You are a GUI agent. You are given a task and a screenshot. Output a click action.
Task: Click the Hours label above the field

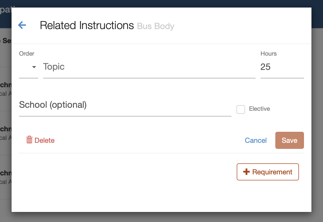tap(269, 54)
